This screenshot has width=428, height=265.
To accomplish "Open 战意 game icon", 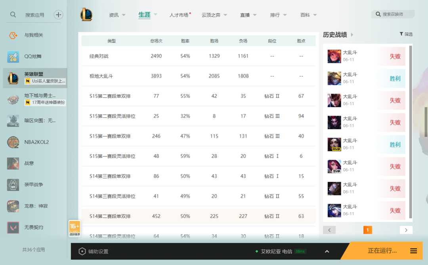I will (x=13, y=163).
